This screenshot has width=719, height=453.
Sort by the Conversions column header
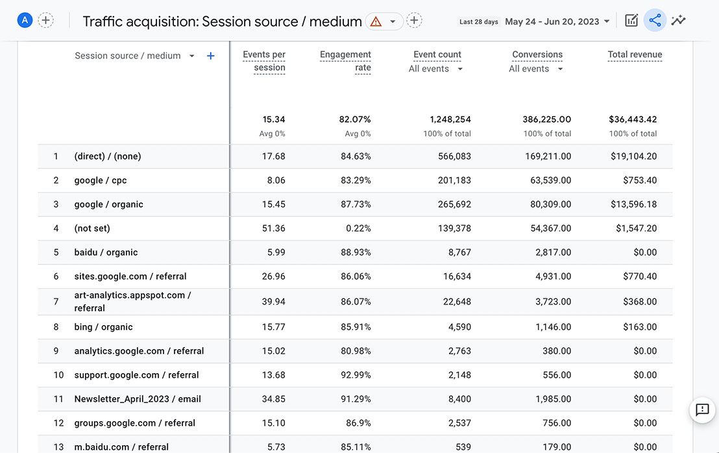pyautogui.click(x=537, y=55)
